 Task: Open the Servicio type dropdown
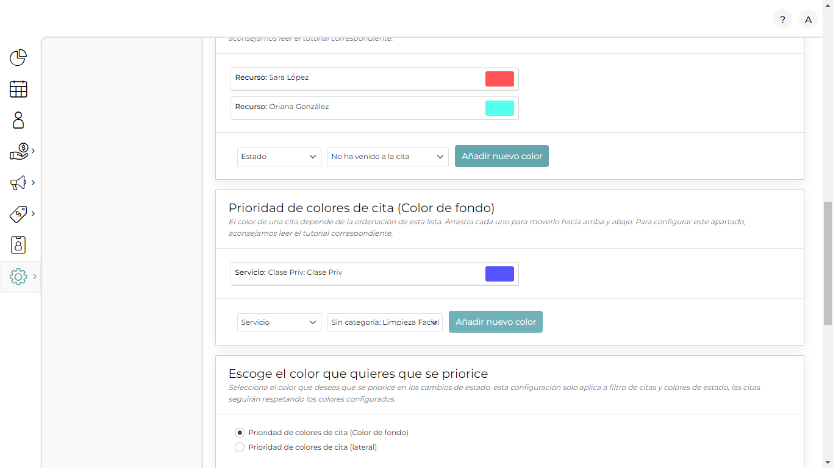coord(279,322)
